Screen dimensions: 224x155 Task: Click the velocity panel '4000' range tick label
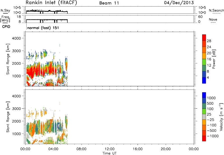pyautogui.click(x=17, y=96)
